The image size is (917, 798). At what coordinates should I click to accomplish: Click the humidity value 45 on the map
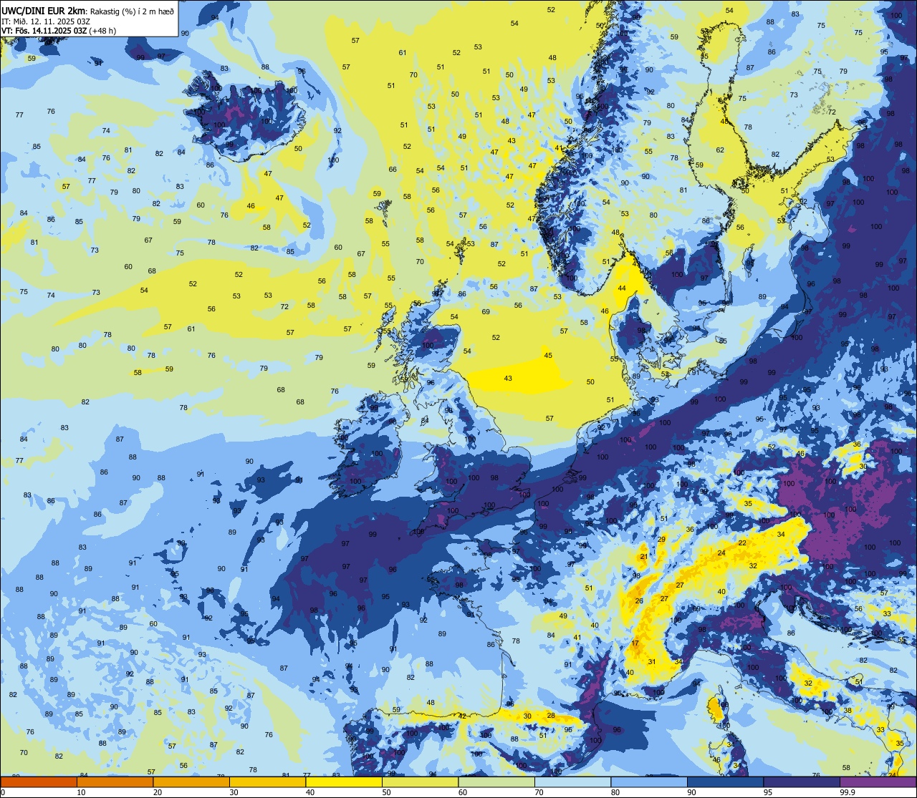(548, 355)
